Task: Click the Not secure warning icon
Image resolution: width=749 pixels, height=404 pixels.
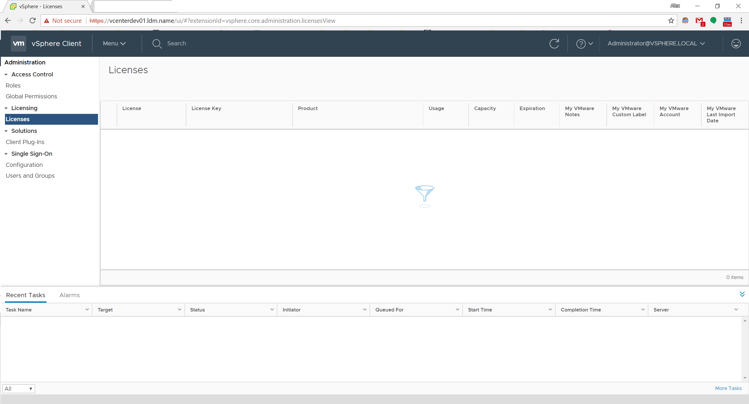Action: tap(47, 20)
